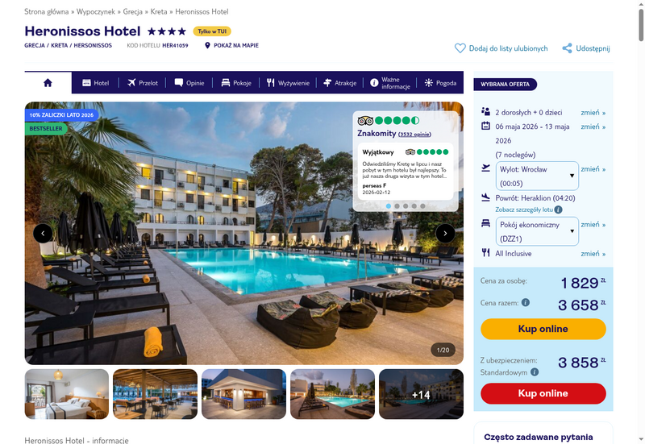Expand the Pokój ekonomiczny room dropdown

[537, 231]
